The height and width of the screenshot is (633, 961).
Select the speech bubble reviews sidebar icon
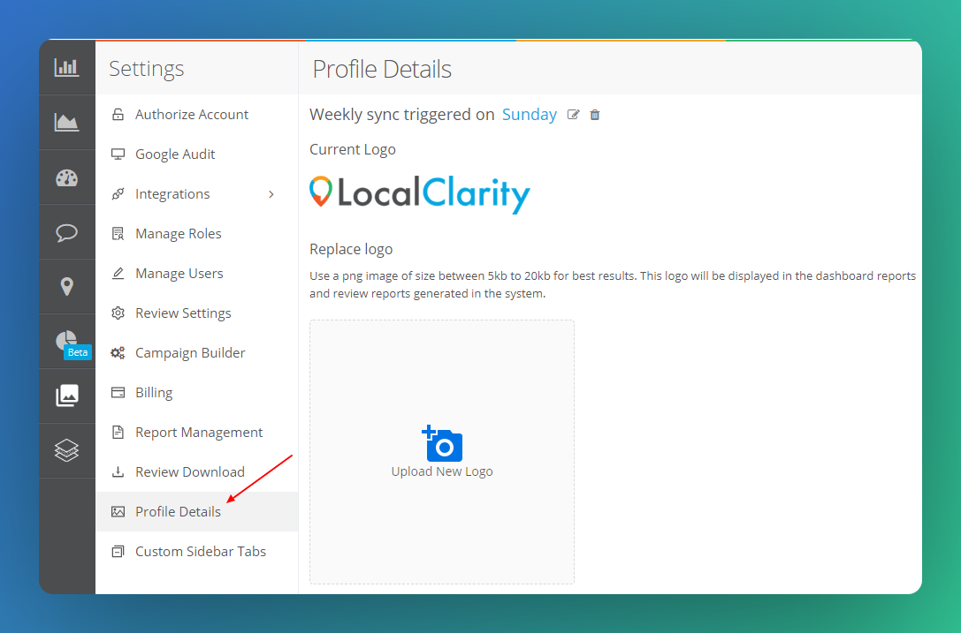coord(66,232)
